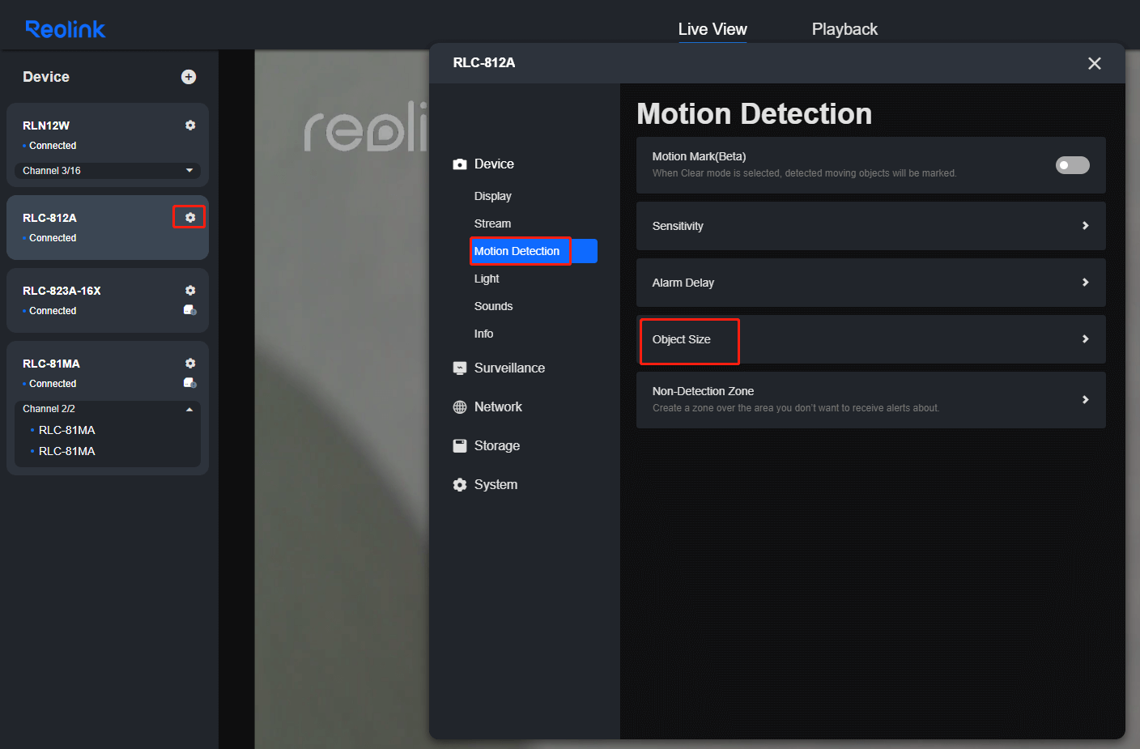Select the first RLC-81MA channel entry
The image size is (1140, 749).
coord(67,430)
